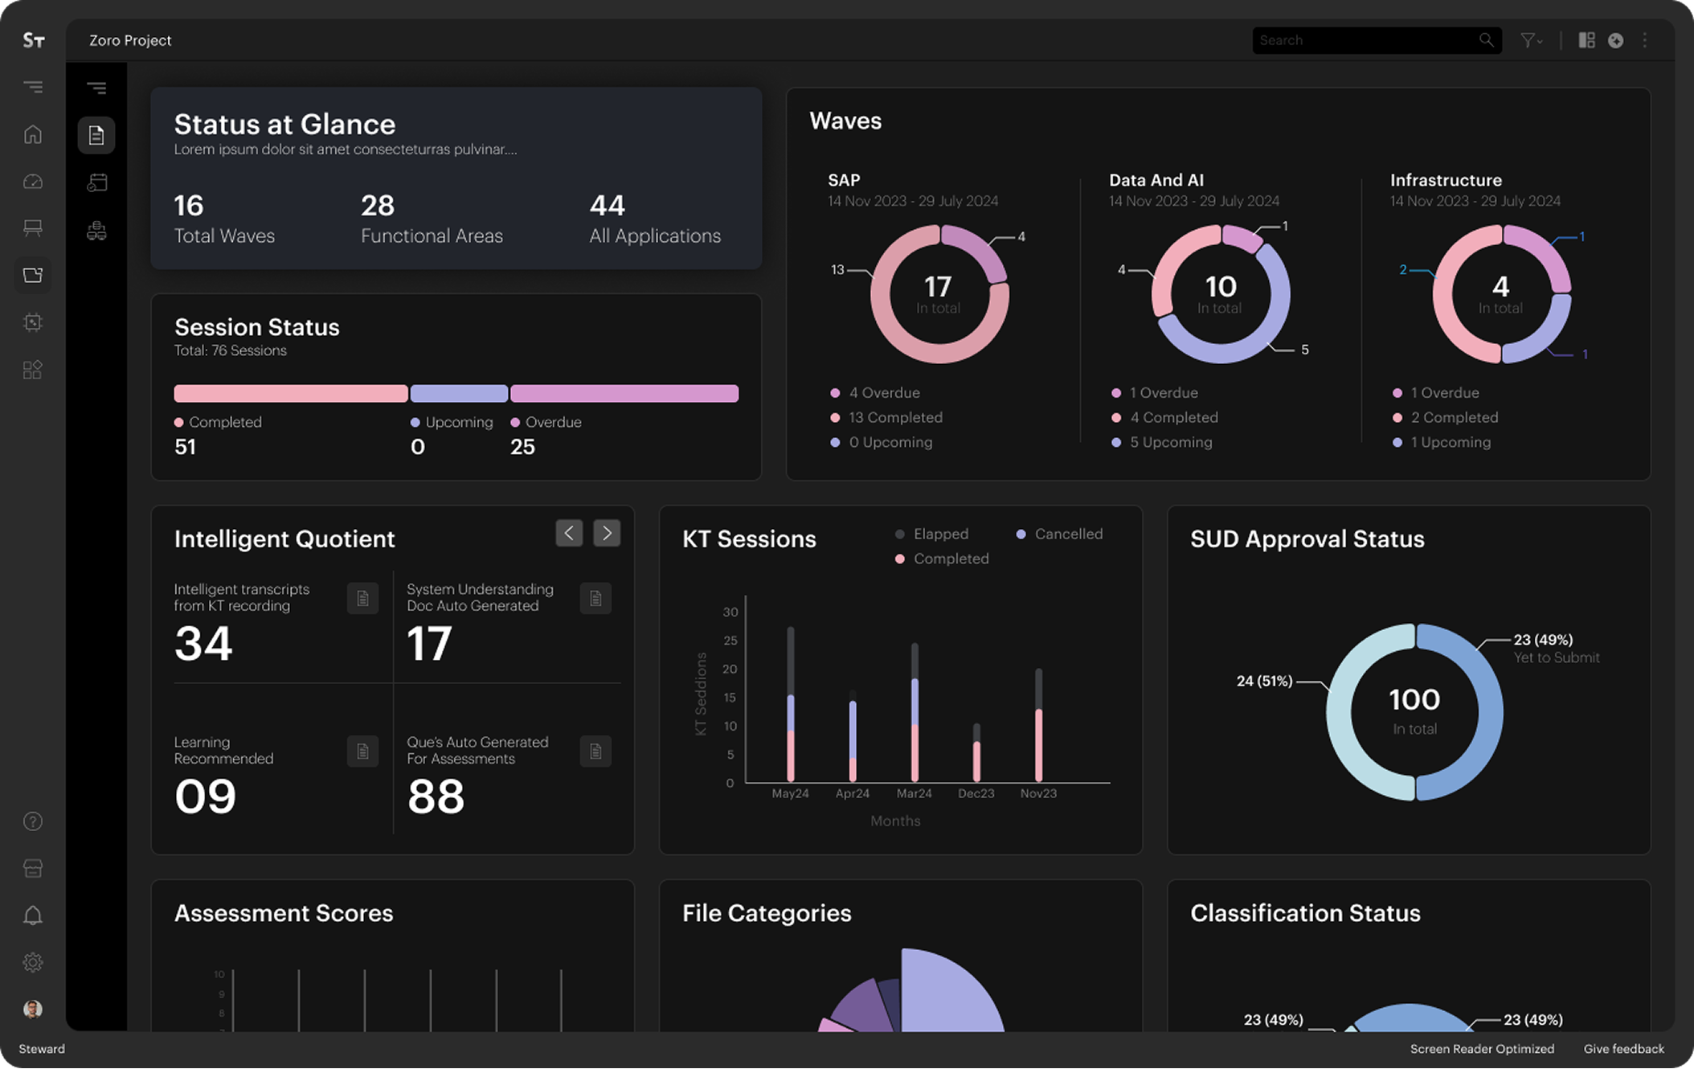Click the purple Overdue session bar segment

coord(624,393)
